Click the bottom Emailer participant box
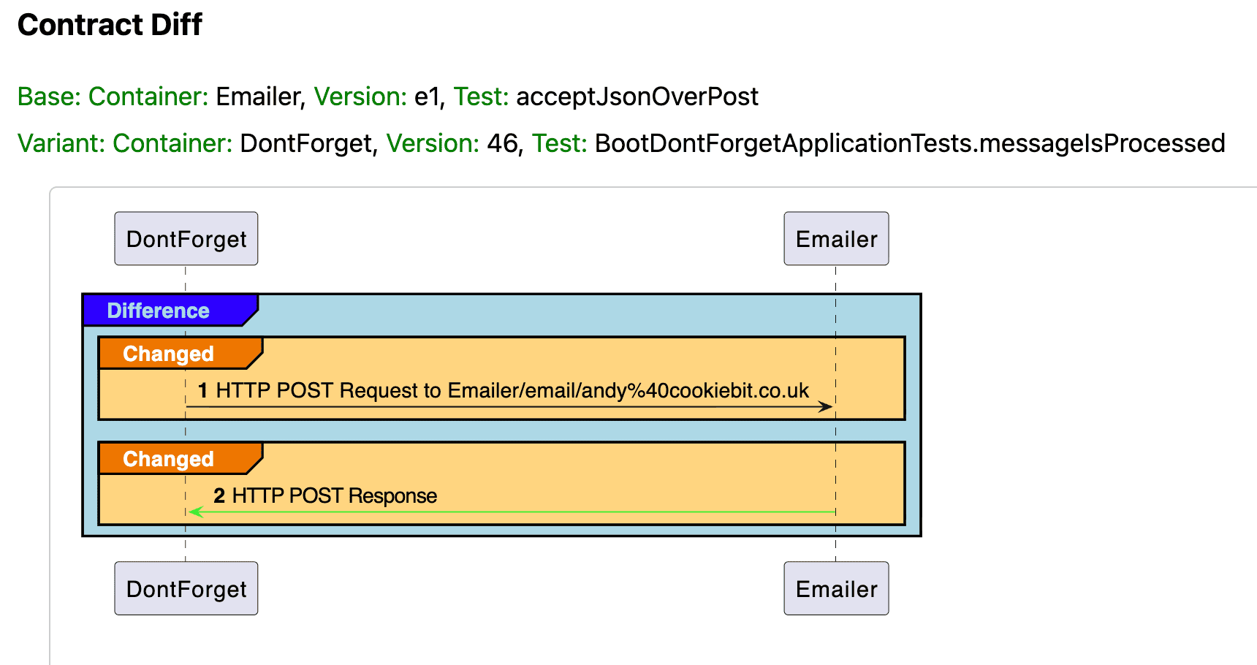1257x665 pixels. [835, 588]
